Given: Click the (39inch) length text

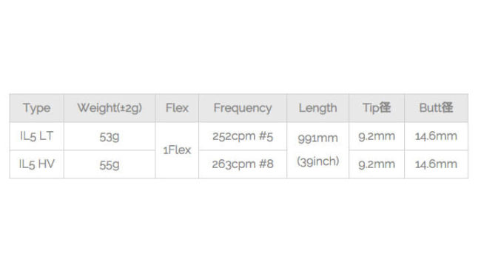Looking at the screenshot, I should coord(317,161).
